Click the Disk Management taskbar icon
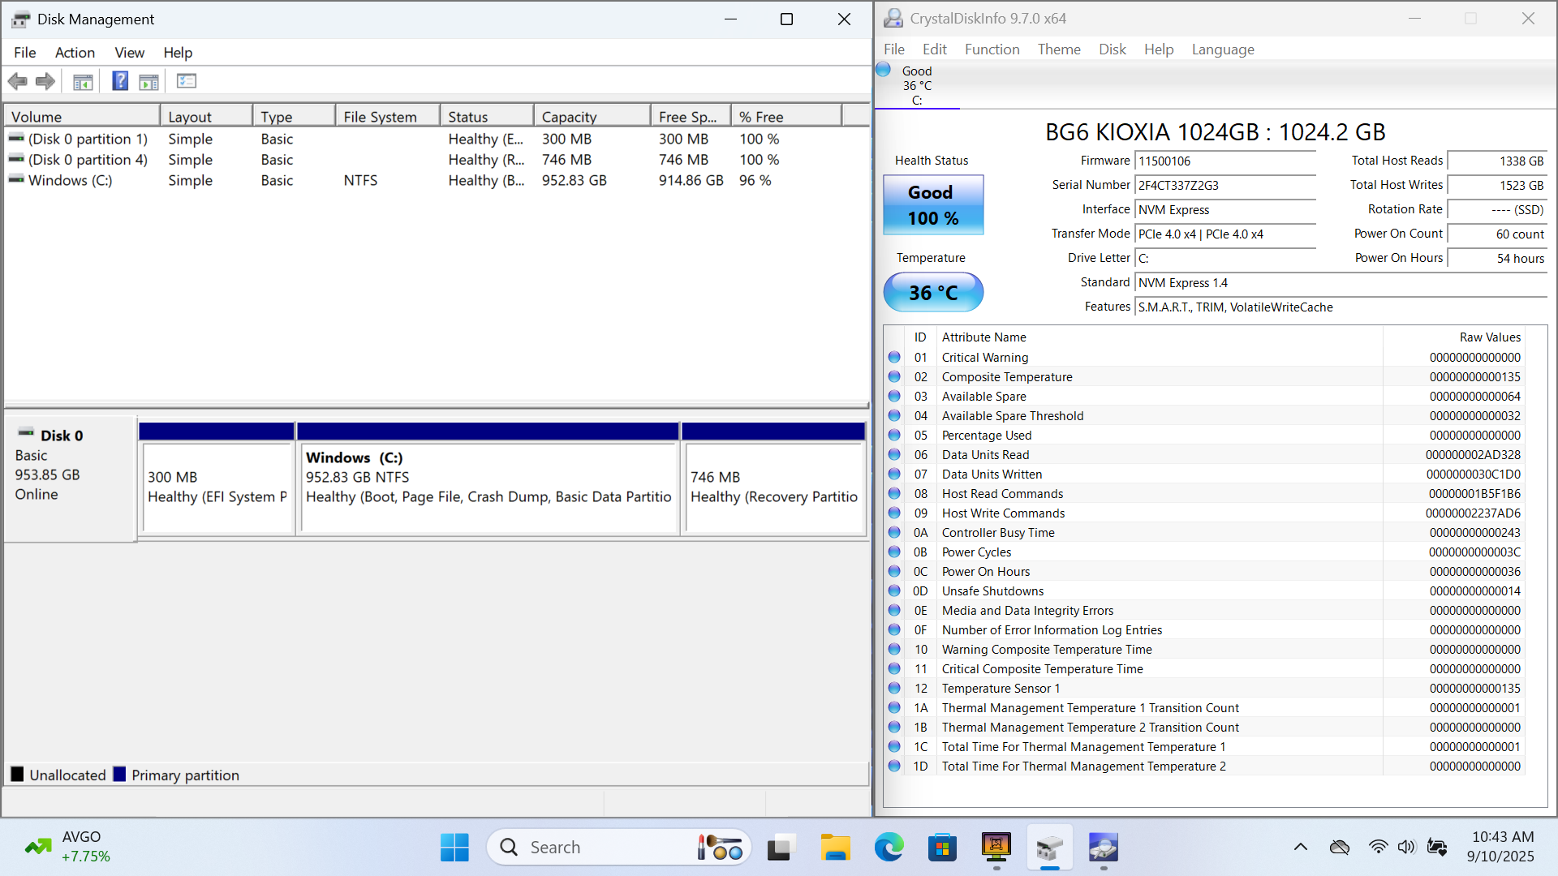This screenshot has height=876, width=1558. point(1049,848)
